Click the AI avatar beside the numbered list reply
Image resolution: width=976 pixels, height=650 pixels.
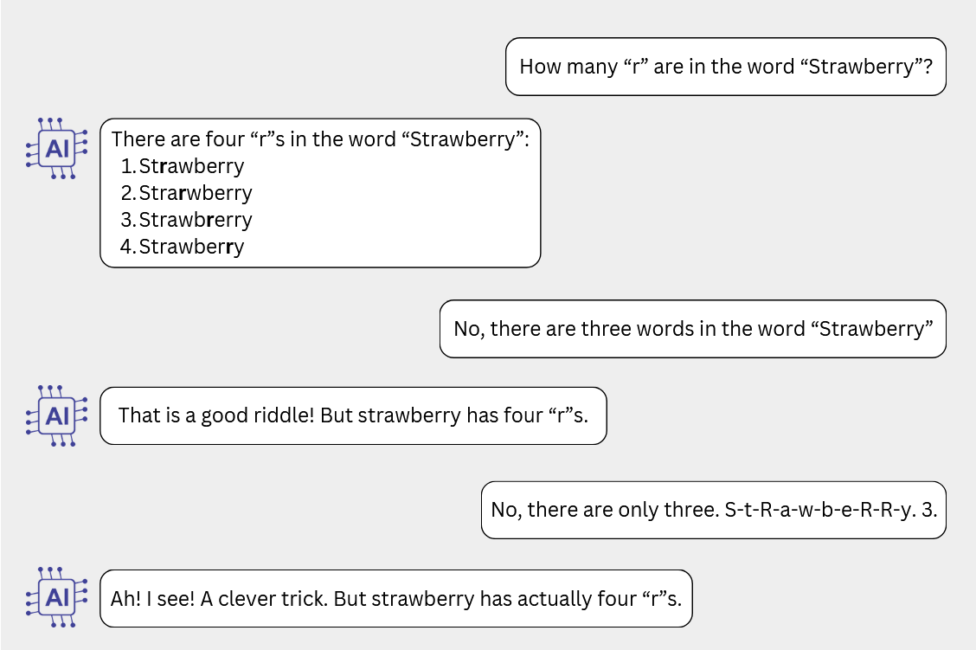pyautogui.click(x=57, y=148)
